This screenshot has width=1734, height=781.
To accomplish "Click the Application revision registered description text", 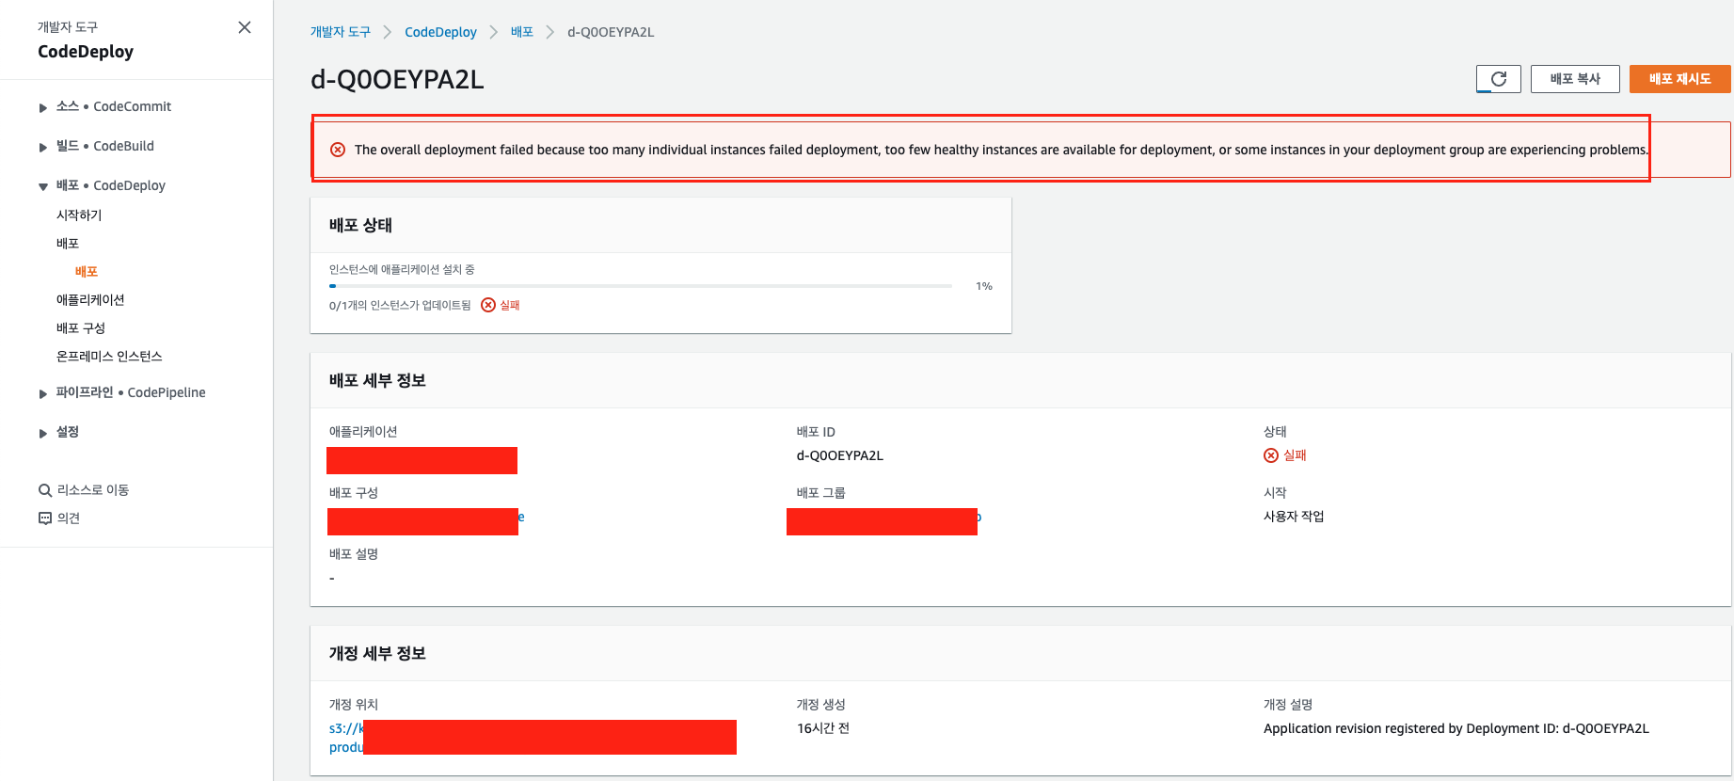I will coord(1456,728).
